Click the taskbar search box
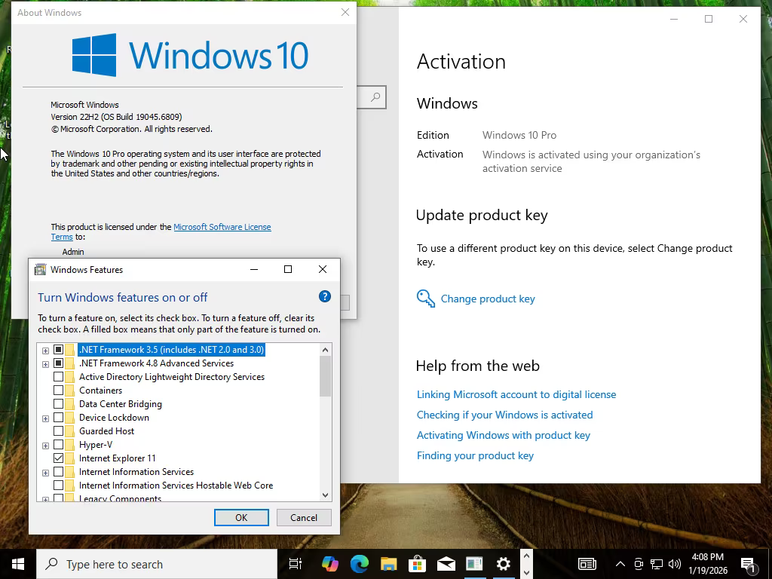Screen dimensions: 772x579 pyautogui.click(x=157, y=564)
